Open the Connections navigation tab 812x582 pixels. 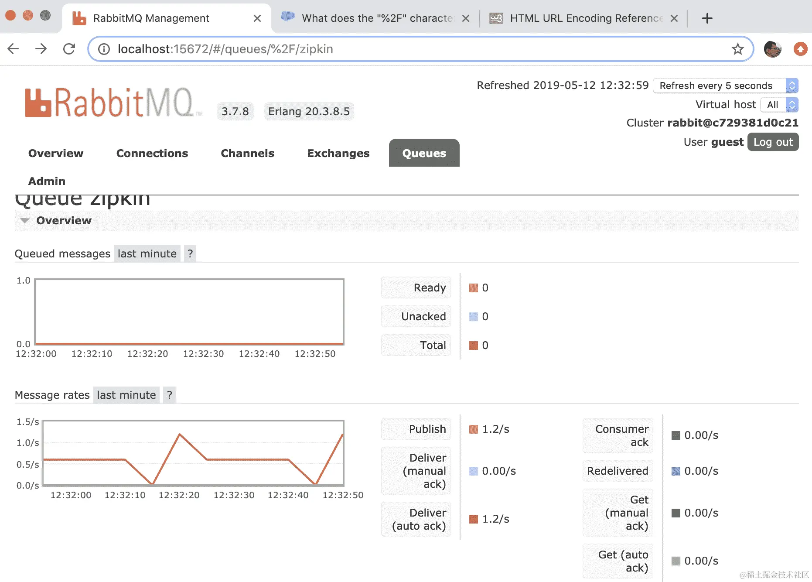tap(152, 153)
